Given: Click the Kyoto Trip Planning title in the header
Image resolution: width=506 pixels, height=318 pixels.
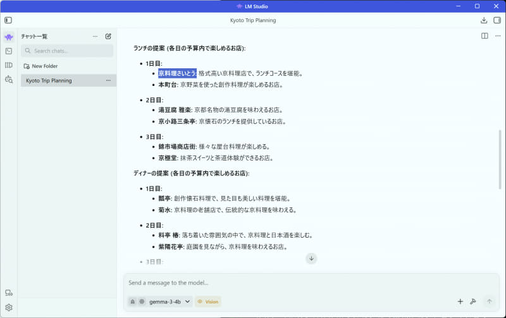Looking at the screenshot, I should point(253,20).
